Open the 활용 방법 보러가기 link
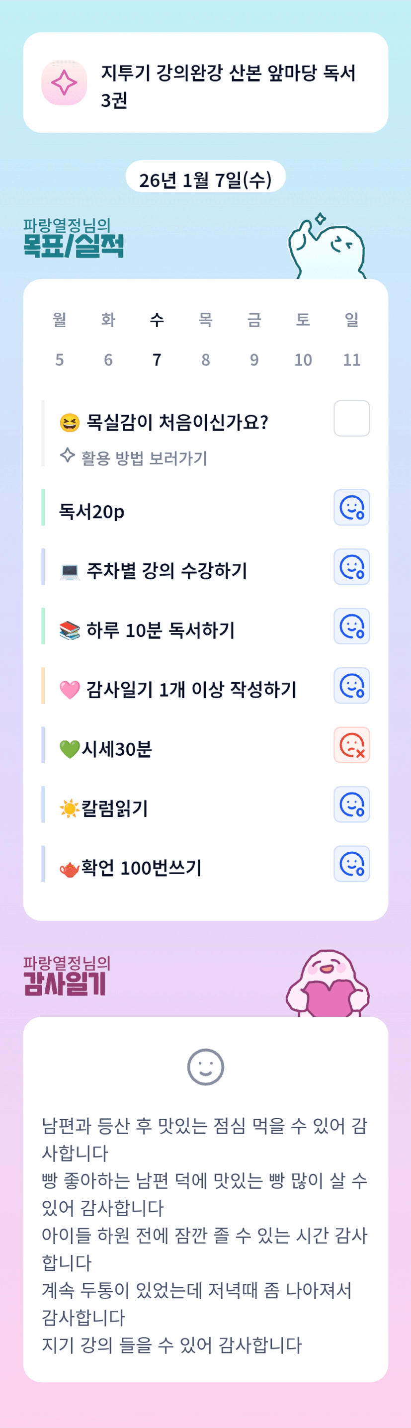 pyautogui.click(x=144, y=458)
